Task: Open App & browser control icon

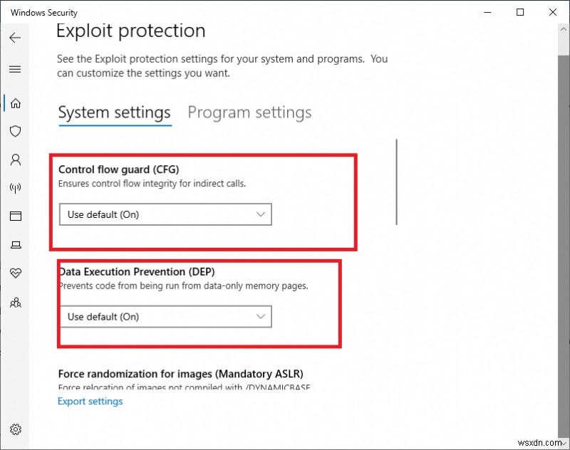Action: (15, 216)
